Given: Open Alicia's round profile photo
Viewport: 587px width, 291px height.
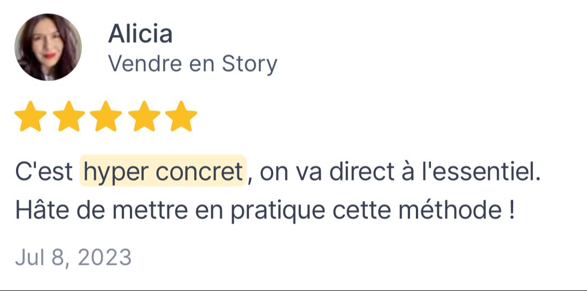Looking at the screenshot, I should (48, 47).
